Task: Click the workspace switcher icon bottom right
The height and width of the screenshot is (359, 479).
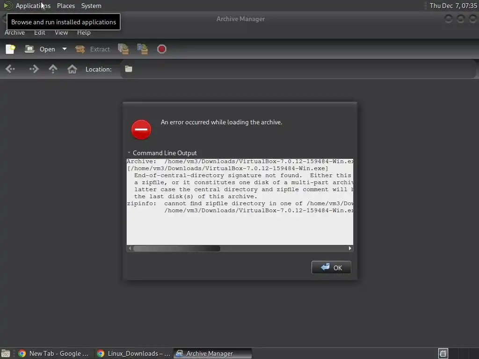Action: (443, 353)
